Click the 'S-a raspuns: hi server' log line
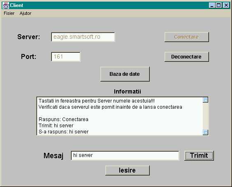The width and height of the screenshot is (232, 187). [x=64, y=132]
